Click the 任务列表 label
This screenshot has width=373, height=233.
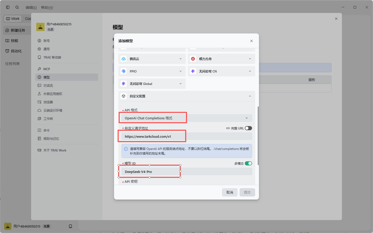point(12,64)
